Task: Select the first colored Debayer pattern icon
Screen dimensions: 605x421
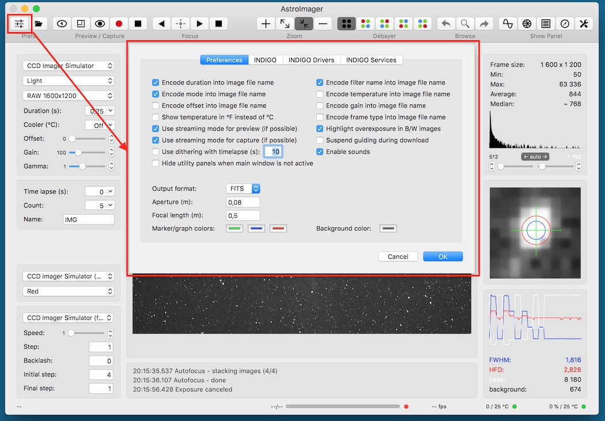Action: click(365, 24)
